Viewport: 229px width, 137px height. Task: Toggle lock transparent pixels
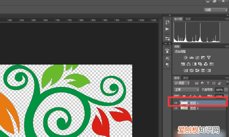tap(184, 96)
